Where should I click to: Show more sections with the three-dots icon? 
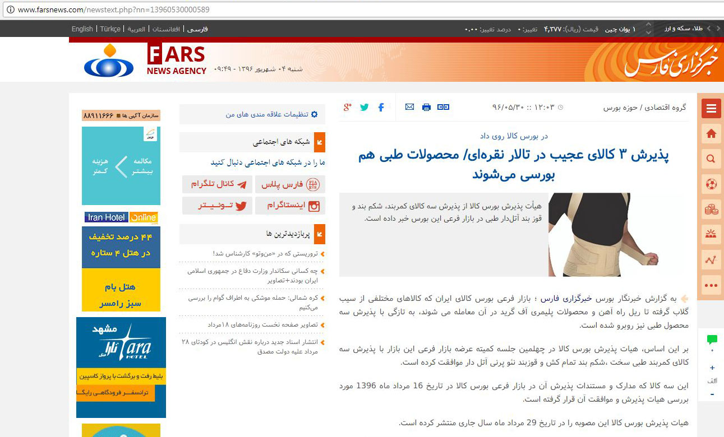tap(711, 286)
